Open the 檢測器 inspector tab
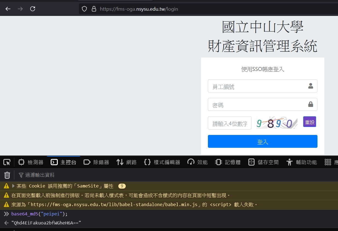Viewport: 338px width, 231px height. point(31,162)
